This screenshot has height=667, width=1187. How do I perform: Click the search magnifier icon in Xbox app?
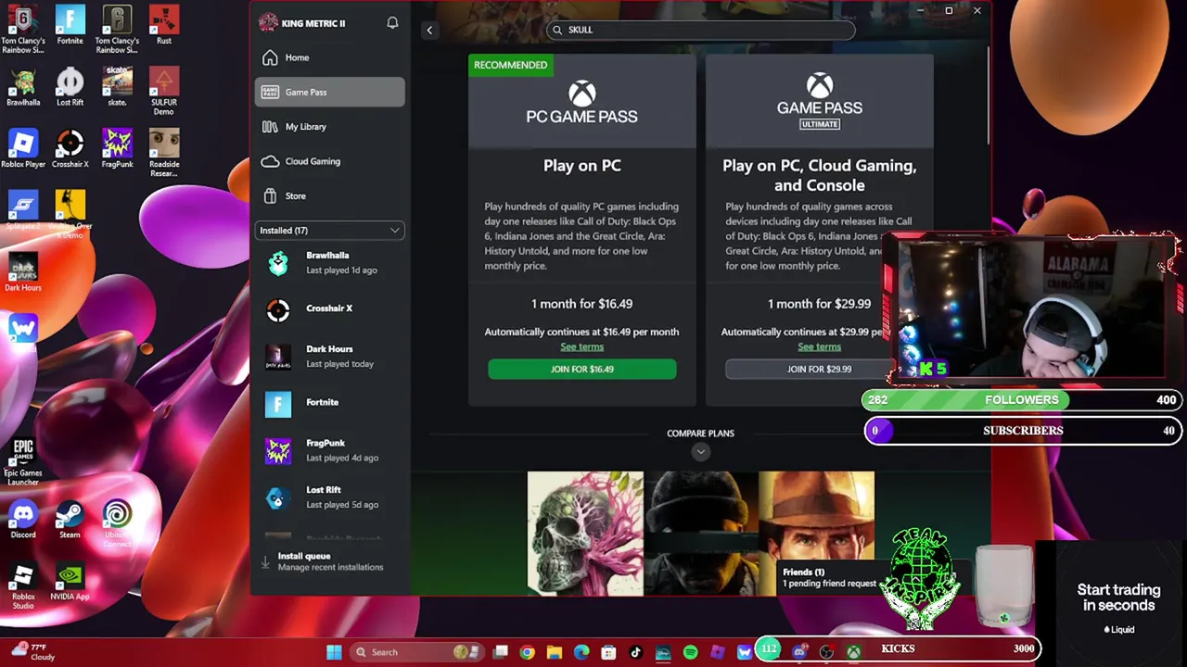tap(557, 30)
